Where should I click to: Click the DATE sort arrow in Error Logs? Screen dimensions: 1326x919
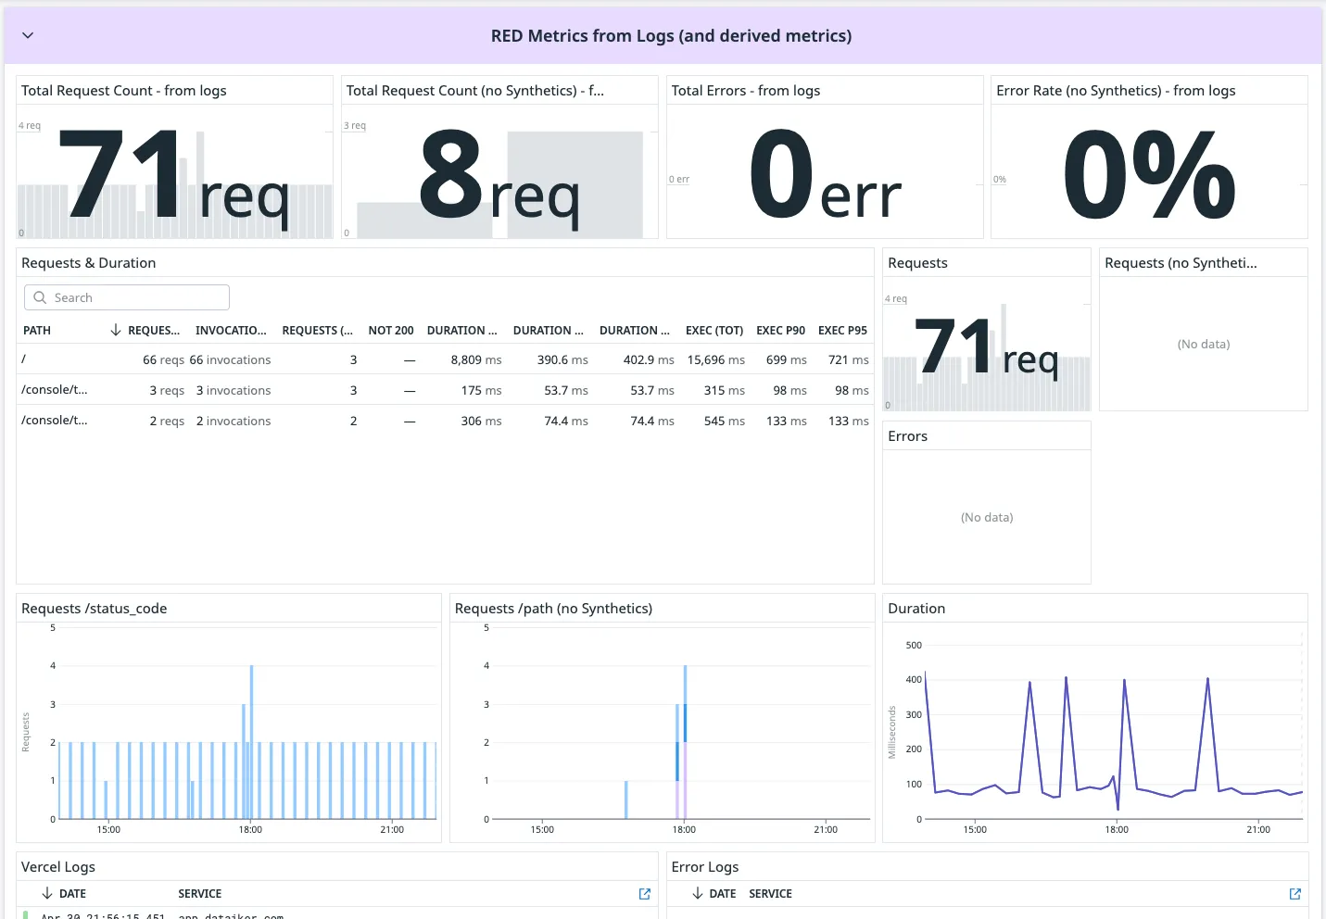point(697,894)
